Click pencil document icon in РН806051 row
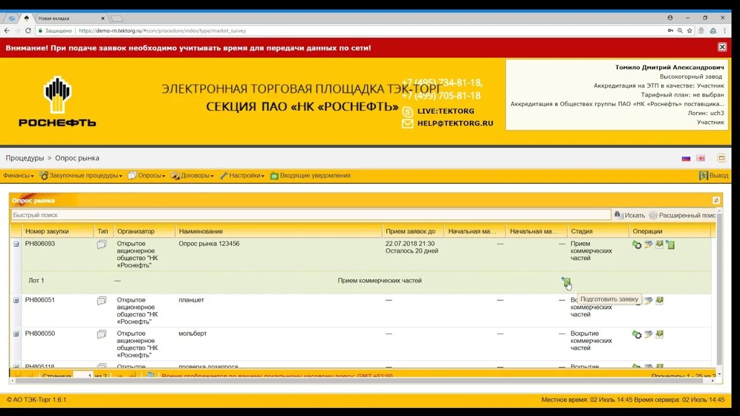 pos(648,300)
